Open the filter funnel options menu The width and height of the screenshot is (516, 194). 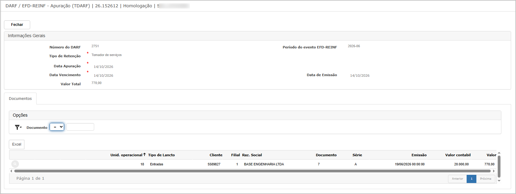pyautogui.click(x=18, y=127)
